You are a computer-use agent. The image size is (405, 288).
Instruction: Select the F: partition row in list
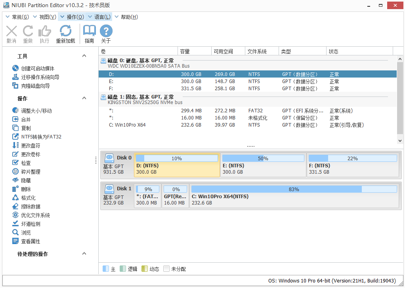pyautogui.click(x=248, y=89)
